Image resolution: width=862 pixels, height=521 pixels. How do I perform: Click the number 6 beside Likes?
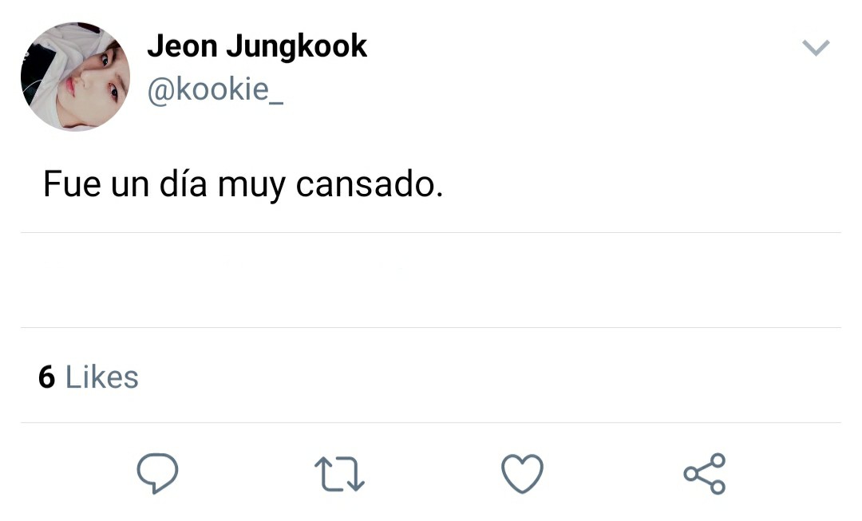[46, 377]
